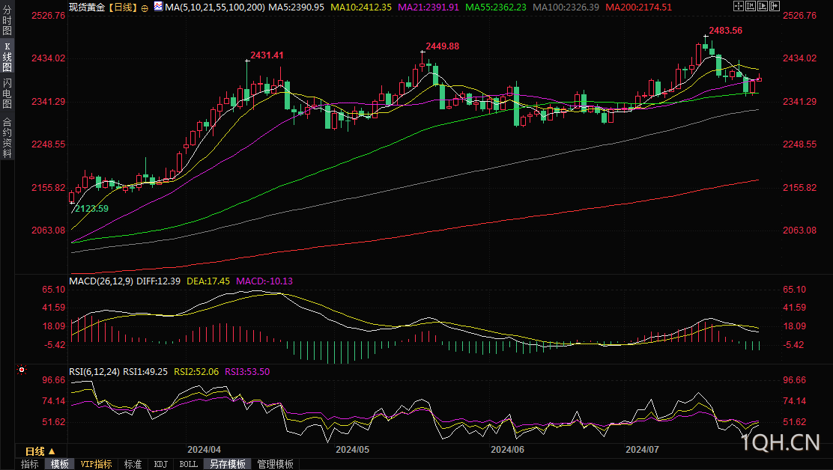The width and height of the screenshot is (833, 470).
Task: Click the DIFF:12.39 value
Action: (158, 281)
